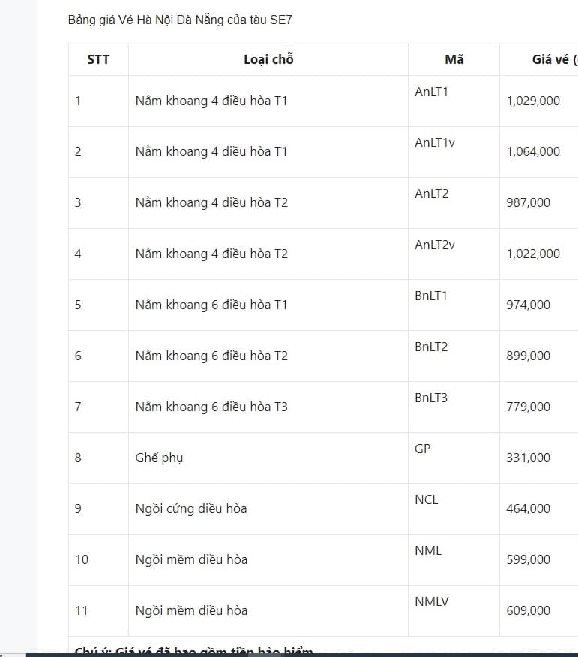
Task: Click the 599,000 price cell
Action: click(x=529, y=559)
